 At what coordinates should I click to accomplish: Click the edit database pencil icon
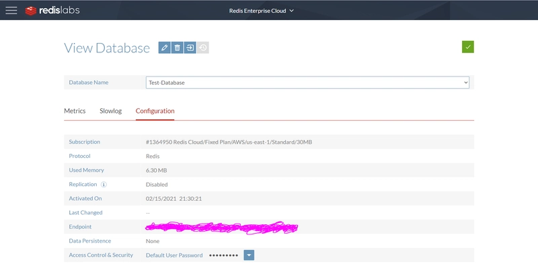point(164,48)
